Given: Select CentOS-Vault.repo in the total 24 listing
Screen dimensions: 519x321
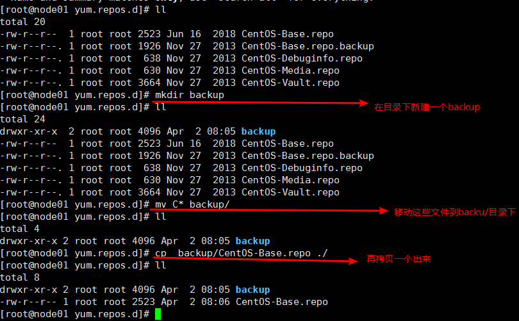Looking at the screenshot, I should (290, 192).
